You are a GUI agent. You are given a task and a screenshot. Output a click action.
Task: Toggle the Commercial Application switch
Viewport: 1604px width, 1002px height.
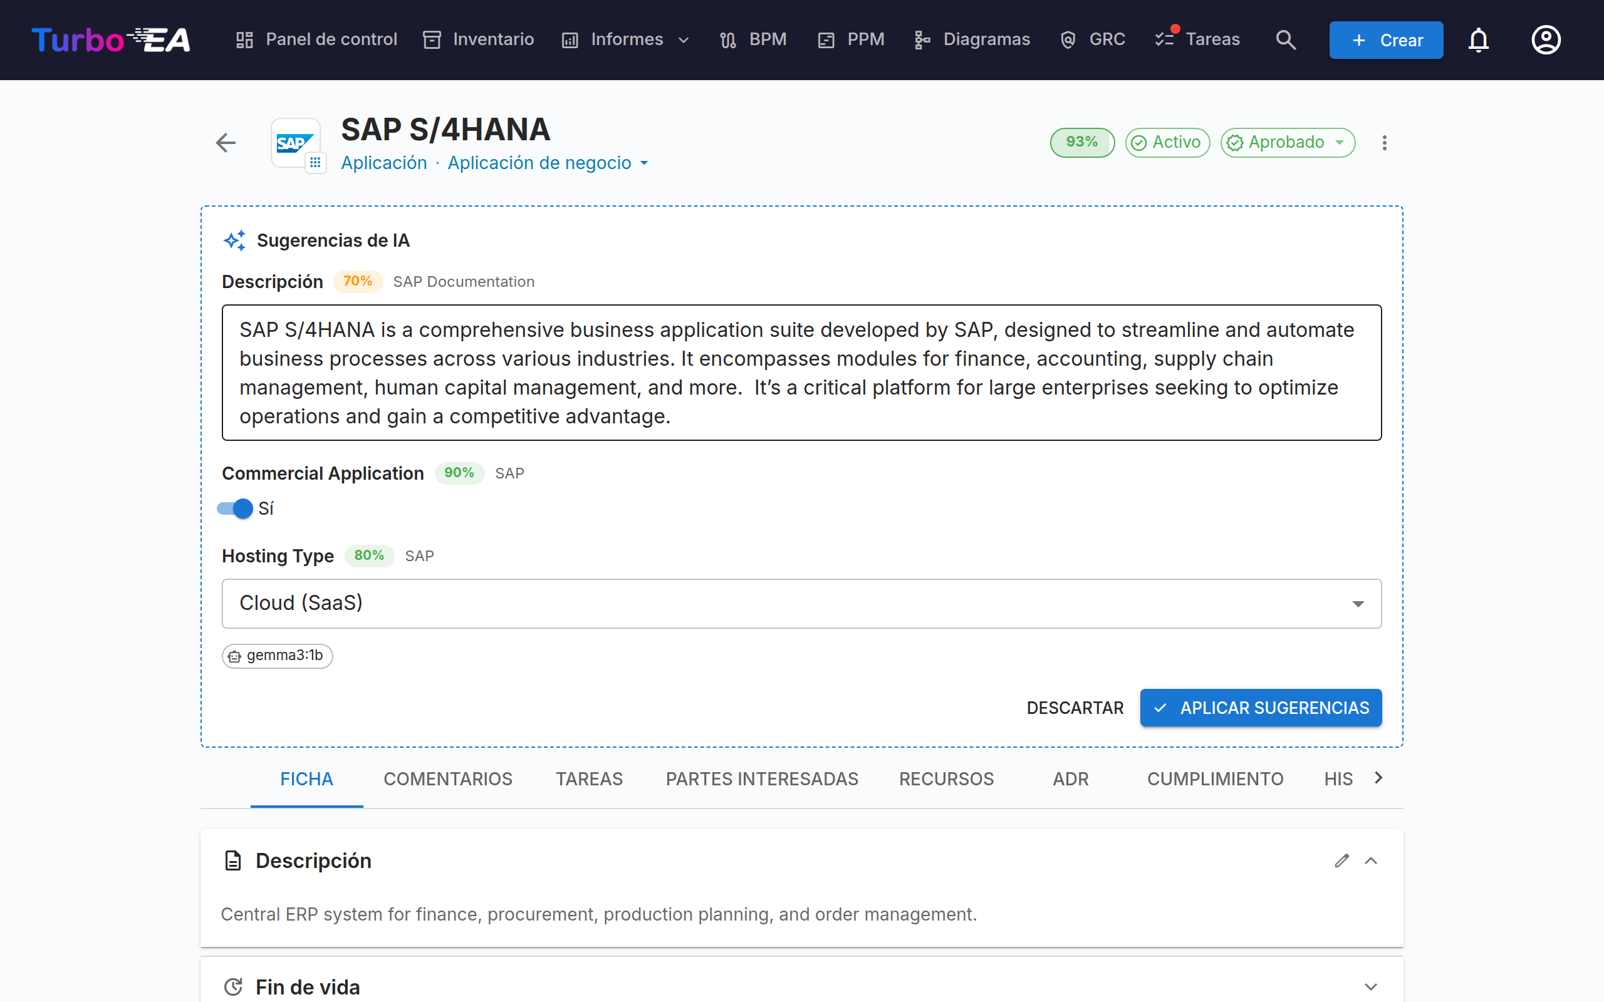(x=234, y=509)
